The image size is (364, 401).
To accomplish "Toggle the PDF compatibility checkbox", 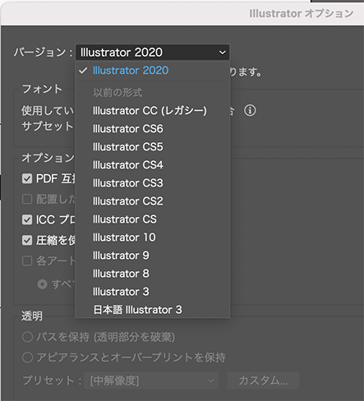I will click(x=27, y=179).
